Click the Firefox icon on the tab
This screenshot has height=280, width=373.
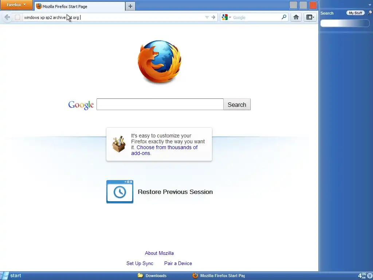(x=39, y=6)
